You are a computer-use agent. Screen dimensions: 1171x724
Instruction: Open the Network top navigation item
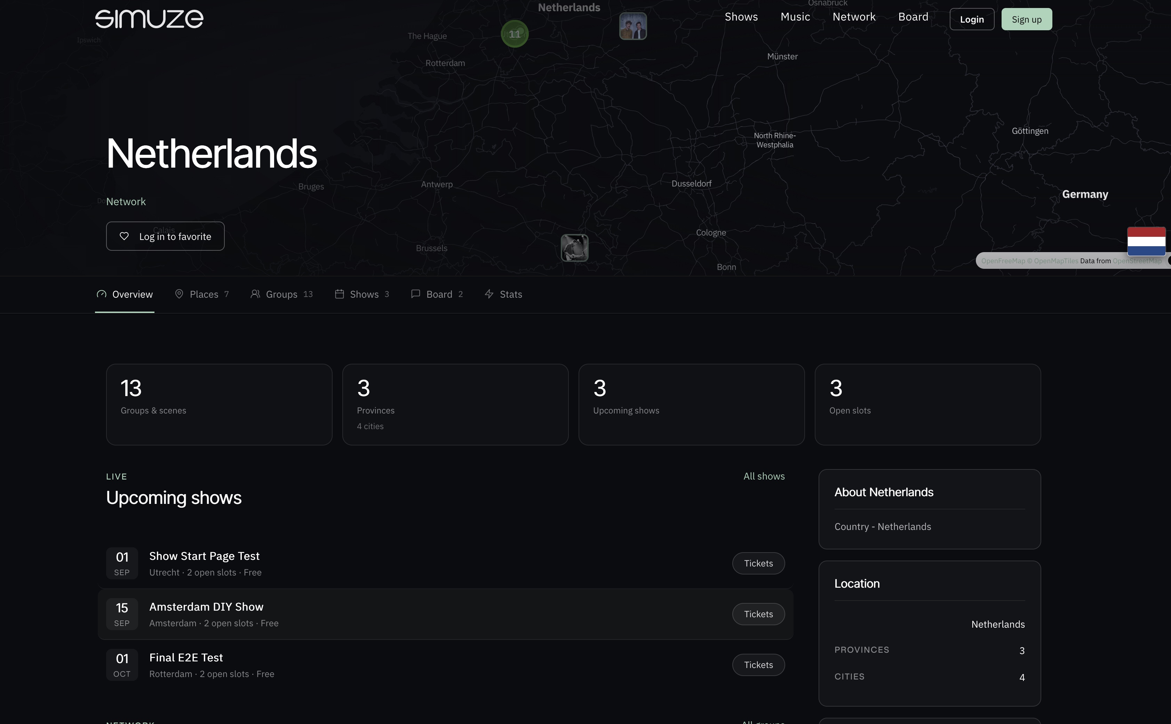pos(854,17)
